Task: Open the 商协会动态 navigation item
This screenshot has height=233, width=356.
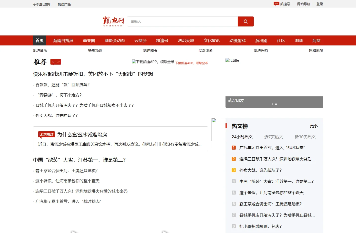Action: point(115,40)
